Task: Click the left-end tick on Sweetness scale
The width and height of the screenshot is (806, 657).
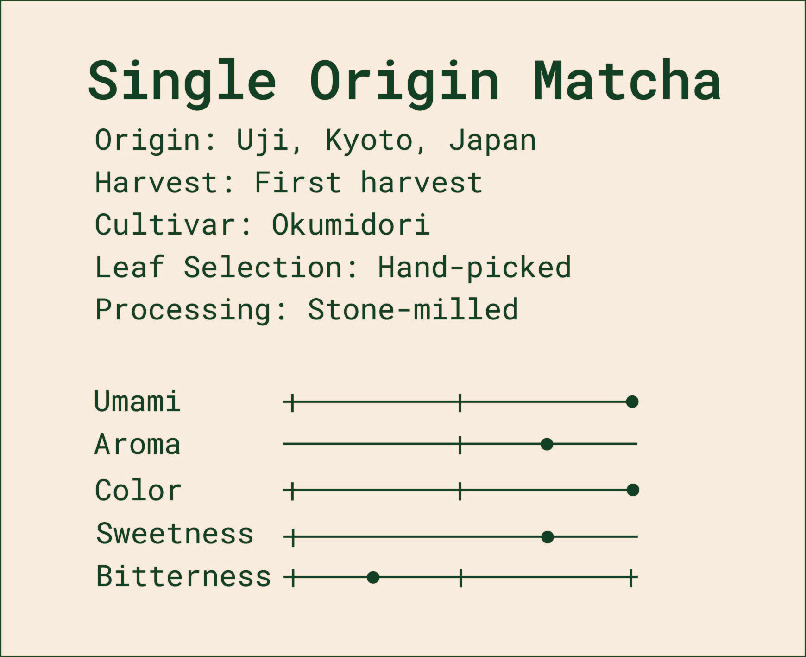Action: [x=292, y=537]
